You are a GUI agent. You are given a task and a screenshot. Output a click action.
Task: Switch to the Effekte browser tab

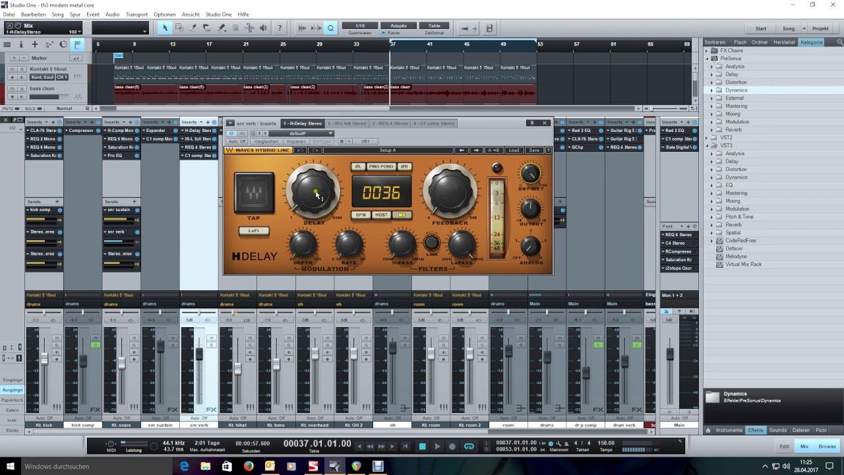click(756, 430)
